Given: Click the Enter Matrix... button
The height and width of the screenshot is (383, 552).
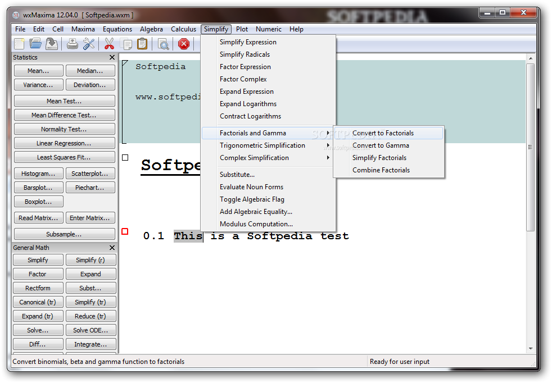Looking at the screenshot, I should [x=90, y=218].
